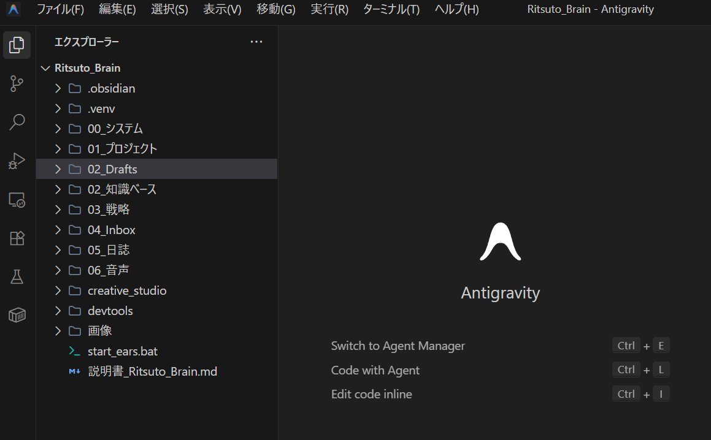The height and width of the screenshot is (440, 711).
Task: Click the start_ears.bat terminal file icon
Action: pos(74,351)
